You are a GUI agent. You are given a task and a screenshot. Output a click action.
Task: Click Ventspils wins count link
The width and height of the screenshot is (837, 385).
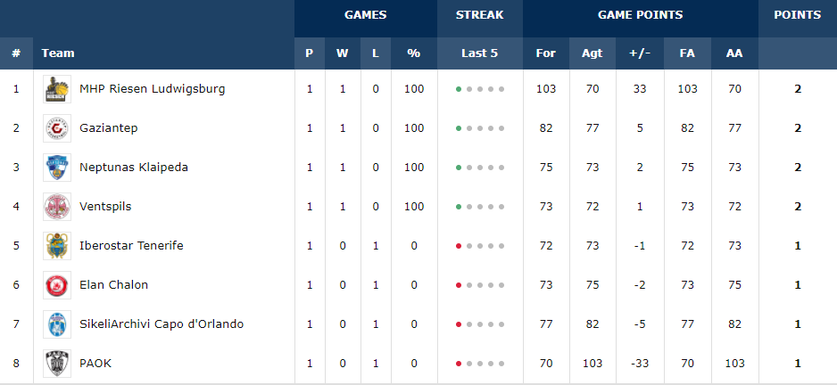coord(343,207)
